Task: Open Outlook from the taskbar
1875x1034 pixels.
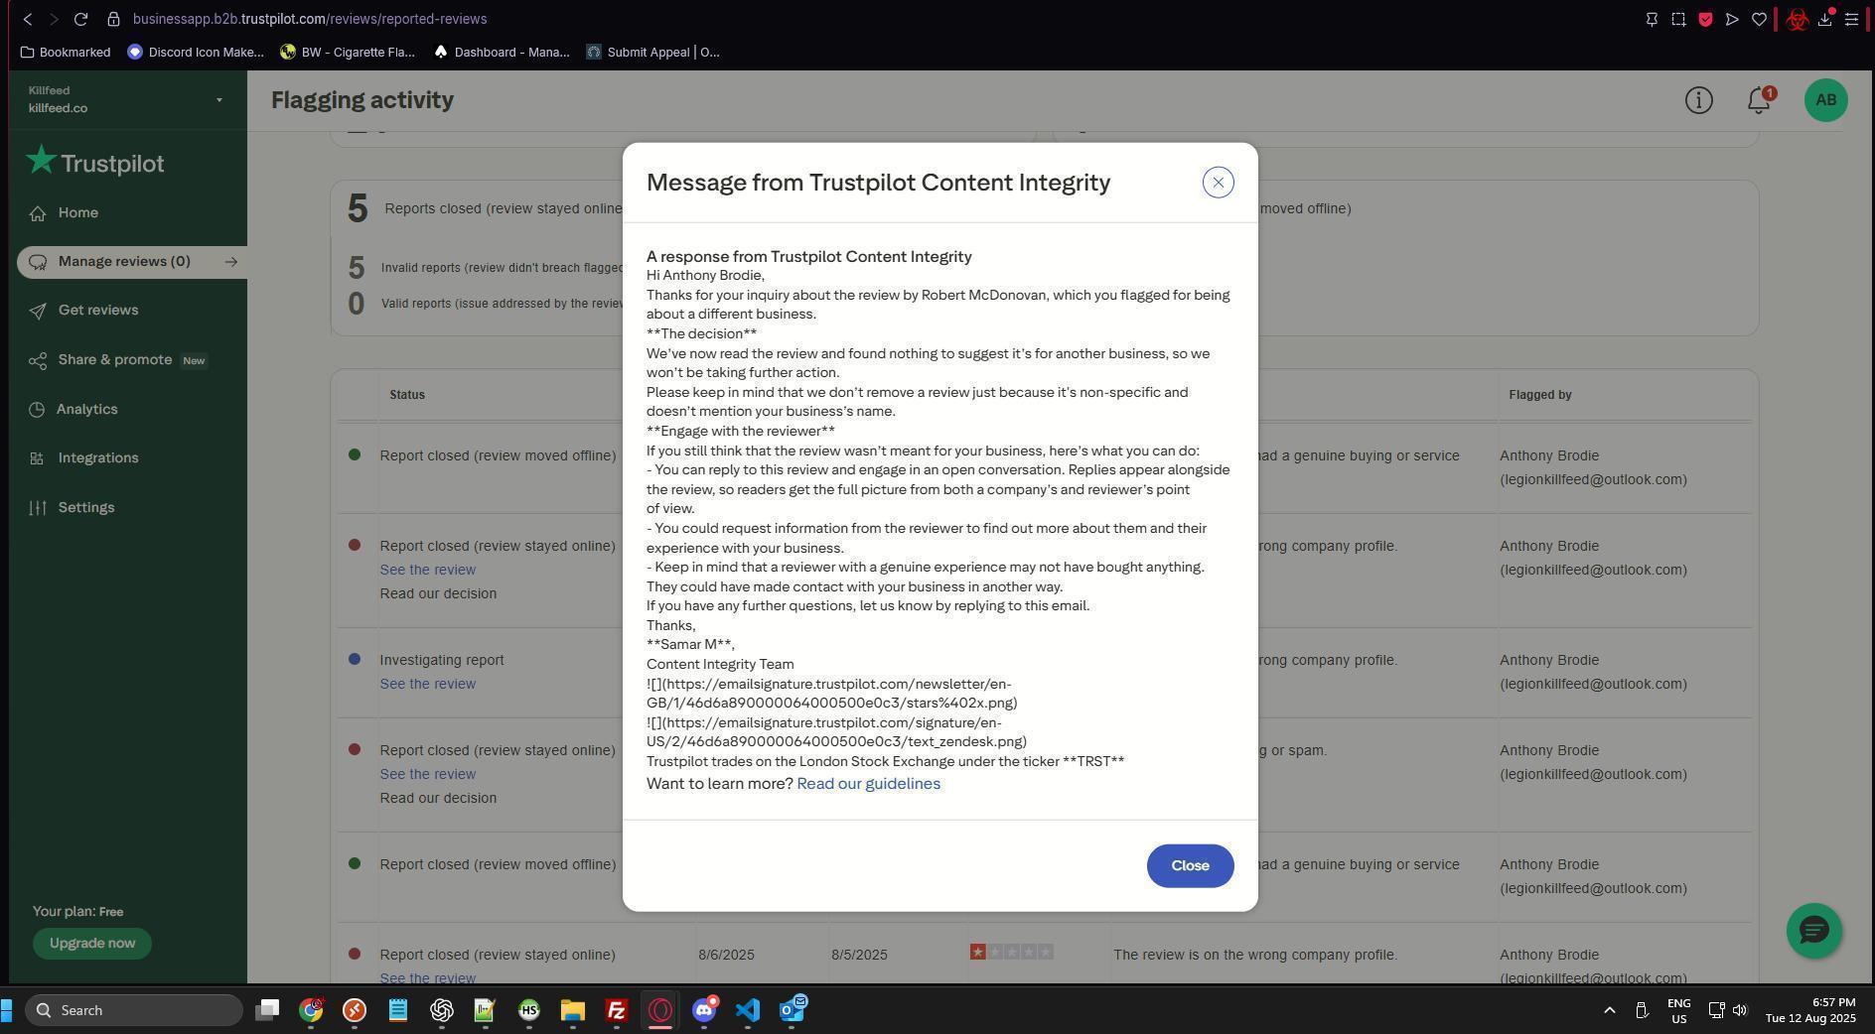Action: tap(793, 1010)
